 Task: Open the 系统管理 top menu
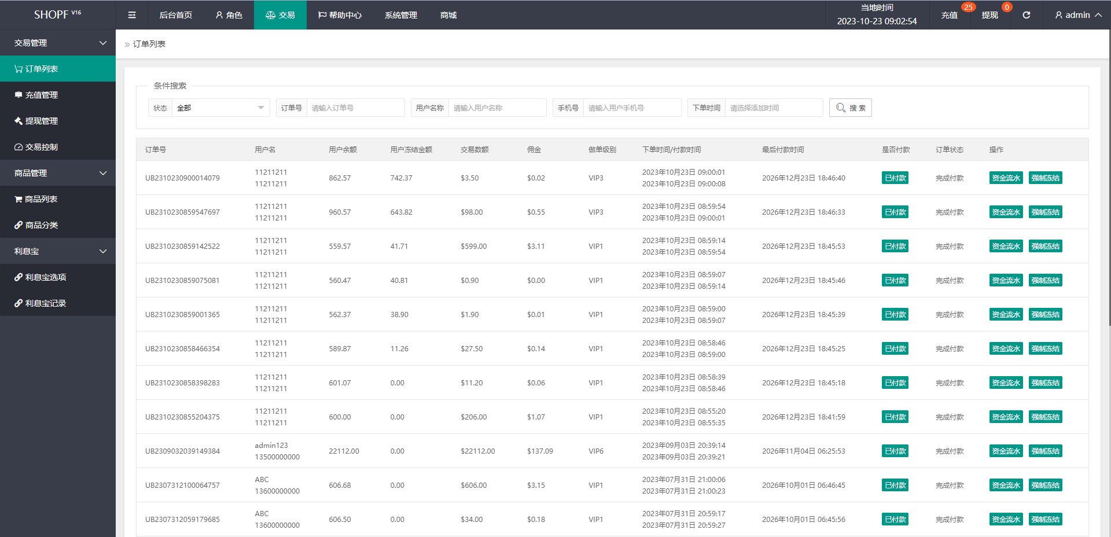pyautogui.click(x=400, y=15)
